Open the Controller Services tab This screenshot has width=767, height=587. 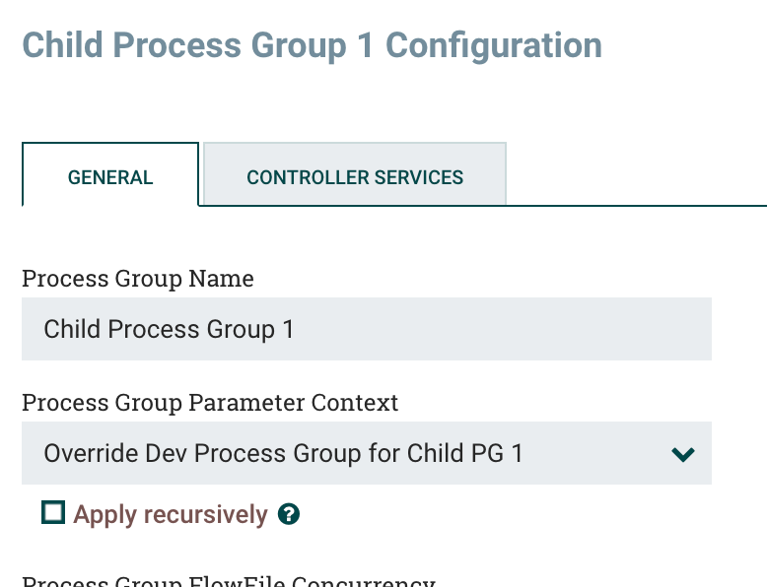coord(355,177)
